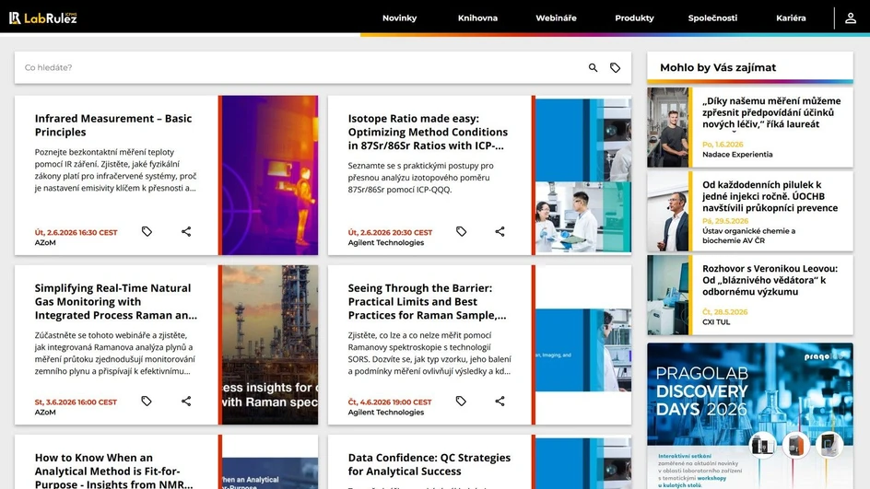Click date 'St, 3.6.2026 16:00 CEST'
Screen dimensions: 870x489
[76, 402]
